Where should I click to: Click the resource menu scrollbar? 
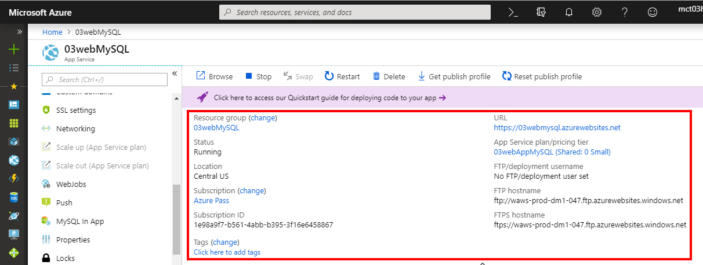click(177, 220)
